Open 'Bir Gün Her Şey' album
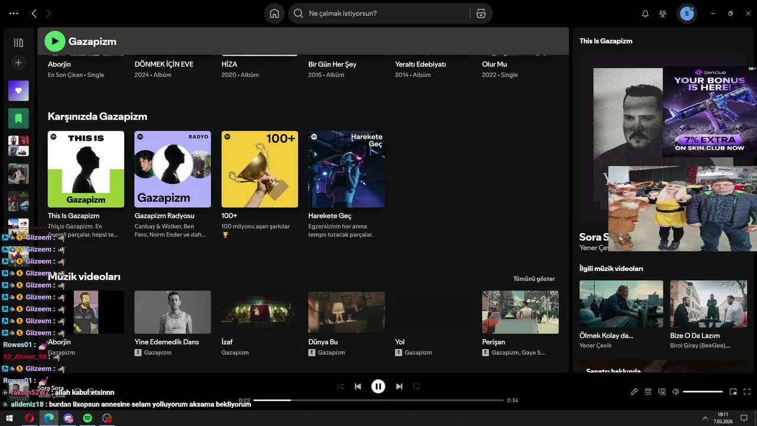Image resolution: width=757 pixels, height=426 pixels. (332, 64)
